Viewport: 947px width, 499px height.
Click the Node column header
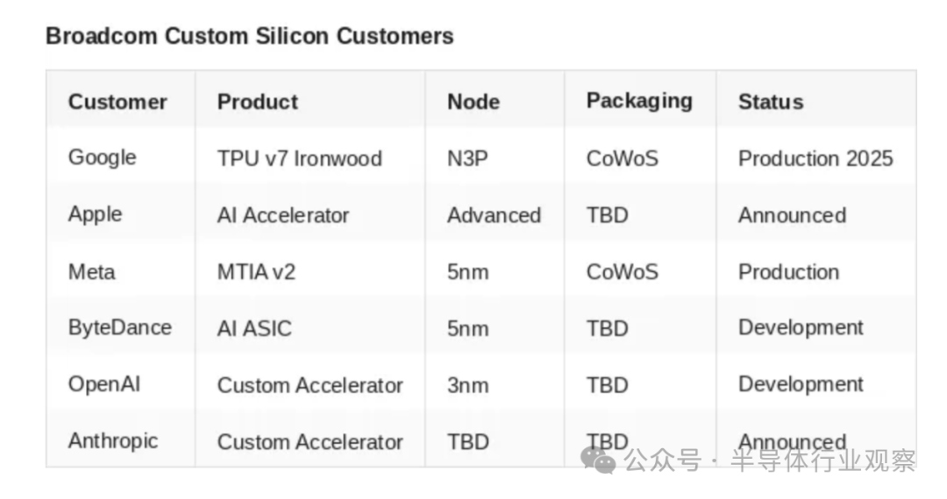[x=473, y=102]
